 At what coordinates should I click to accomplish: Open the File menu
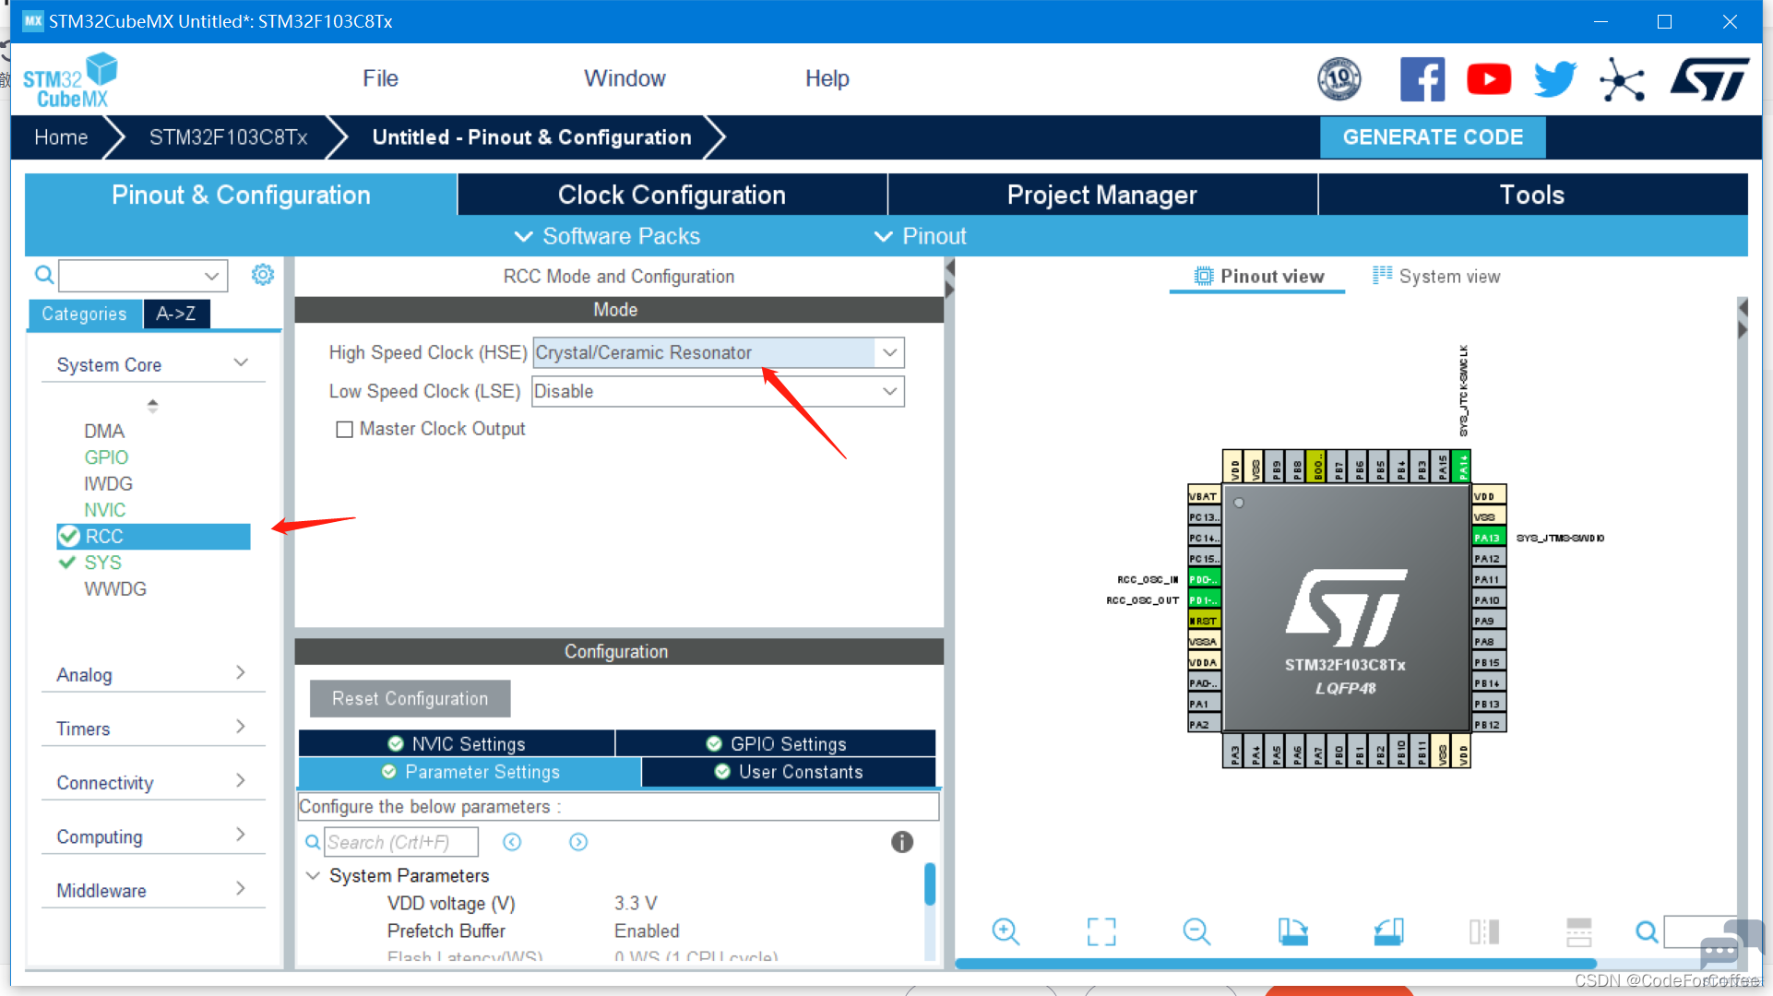click(380, 78)
